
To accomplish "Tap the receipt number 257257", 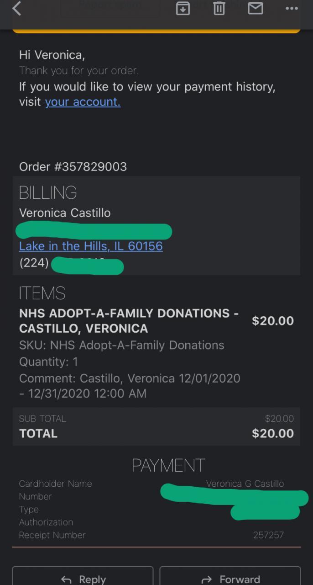I will (x=268, y=535).
